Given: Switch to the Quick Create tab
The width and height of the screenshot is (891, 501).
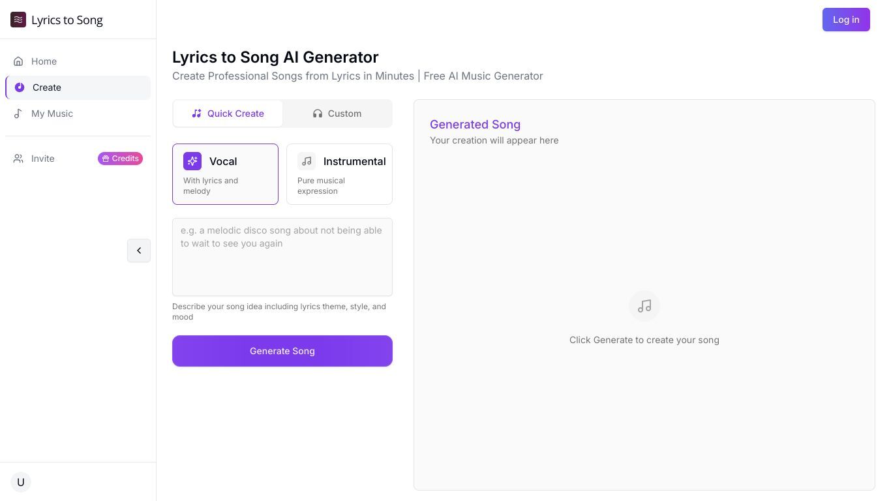Looking at the screenshot, I should click(228, 114).
